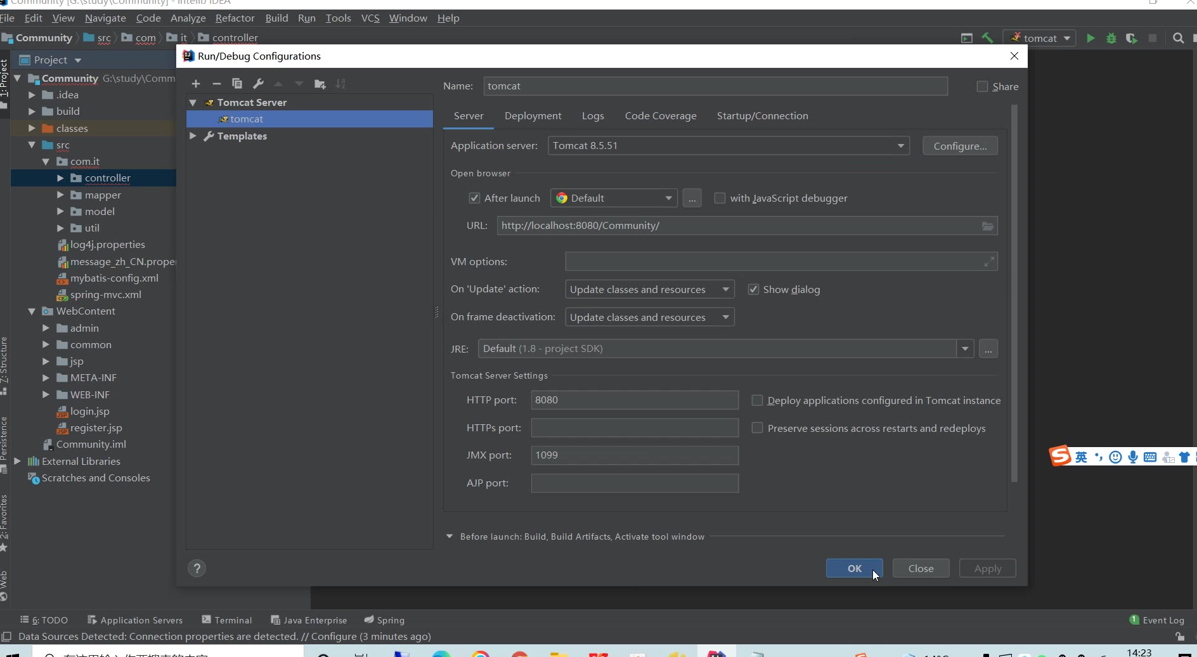The height and width of the screenshot is (657, 1197).
Task: Open the Default browser dropdown
Action: click(614, 198)
